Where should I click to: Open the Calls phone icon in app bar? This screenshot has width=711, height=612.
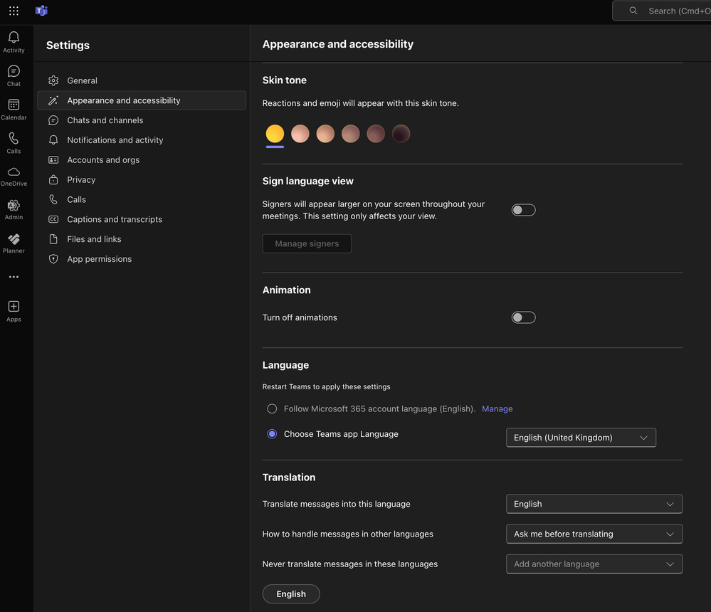click(14, 138)
